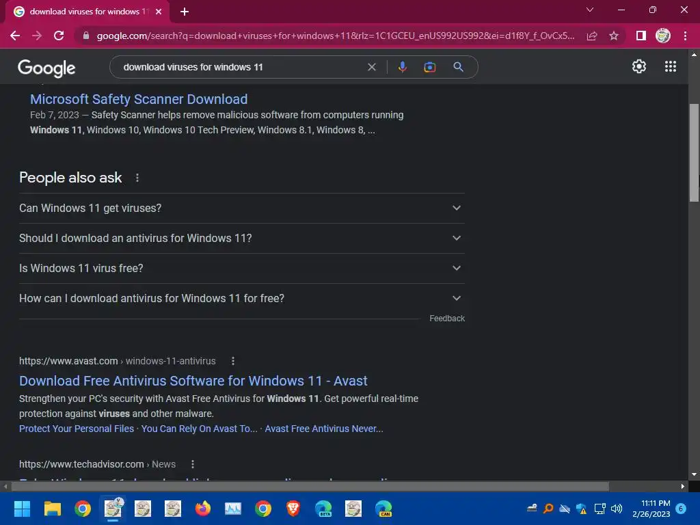Launch Firefox from the taskbar
This screenshot has height=525, width=700.
click(x=202, y=509)
